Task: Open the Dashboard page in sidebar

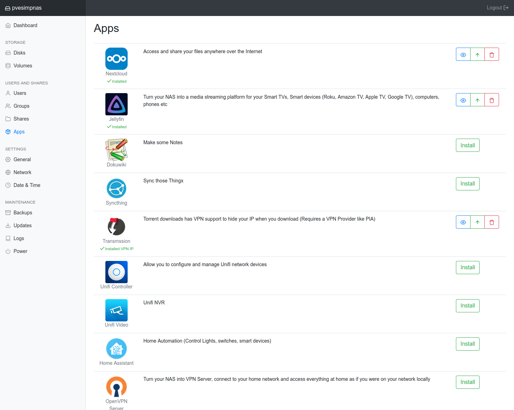Action: tap(25, 25)
